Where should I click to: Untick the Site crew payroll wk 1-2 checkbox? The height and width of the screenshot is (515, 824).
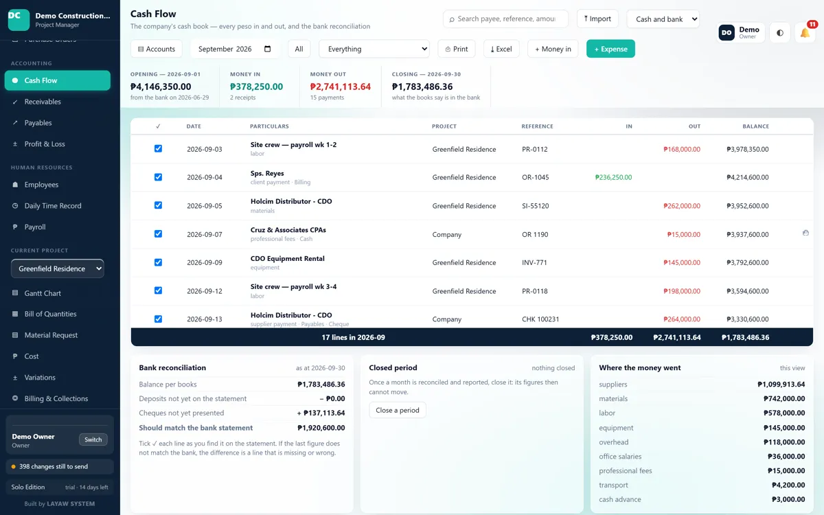(158, 148)
